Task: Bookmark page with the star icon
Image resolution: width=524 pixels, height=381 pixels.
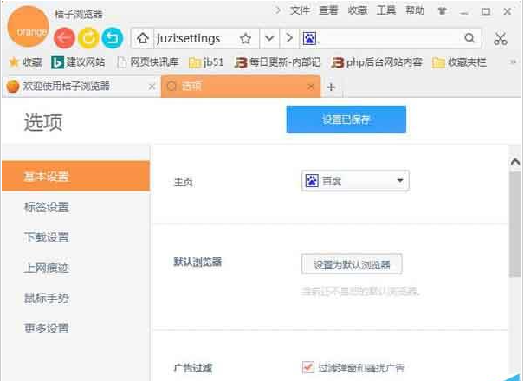Action: 246,39
